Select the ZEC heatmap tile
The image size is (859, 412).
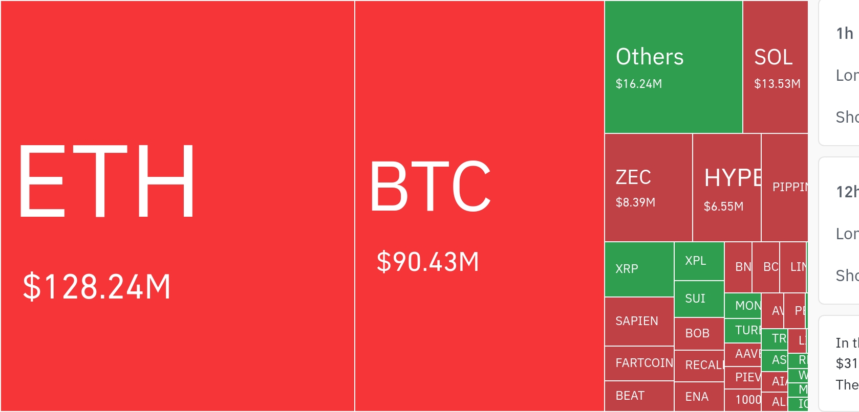[x=648, y=188]
